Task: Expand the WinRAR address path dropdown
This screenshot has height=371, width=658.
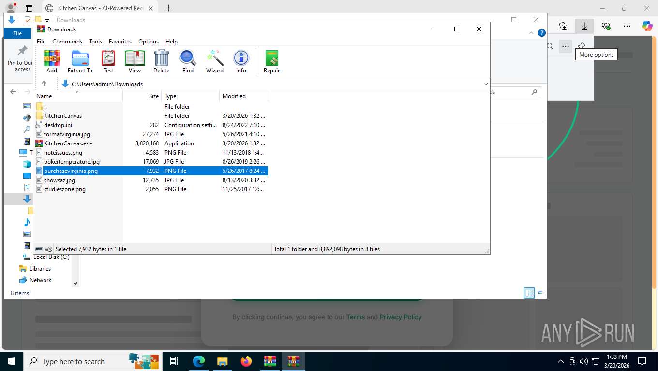Action: pyautogui.click(x=485, y=84)
